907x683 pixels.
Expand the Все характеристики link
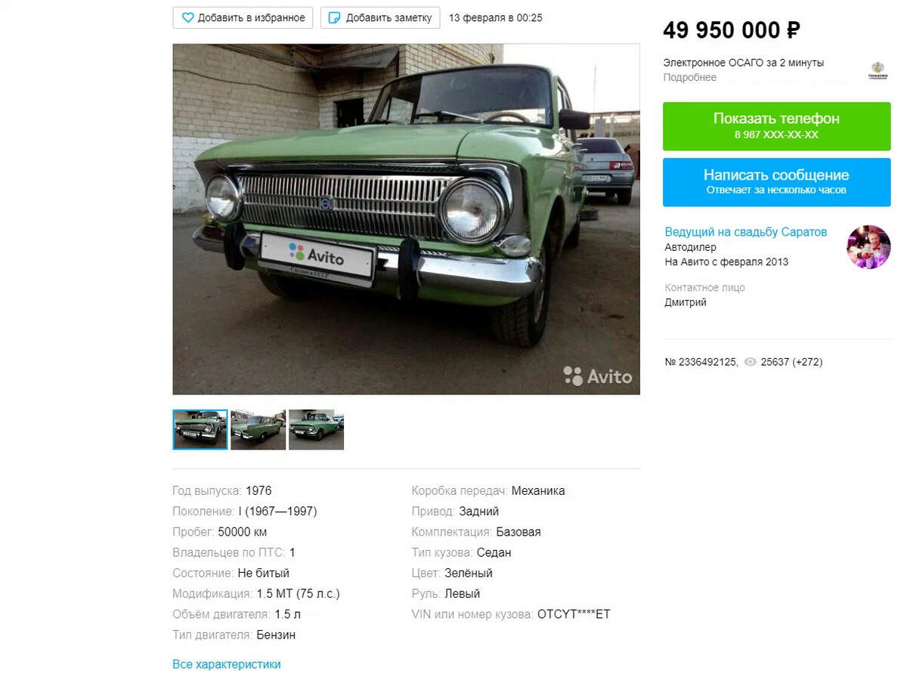point(227,664)
